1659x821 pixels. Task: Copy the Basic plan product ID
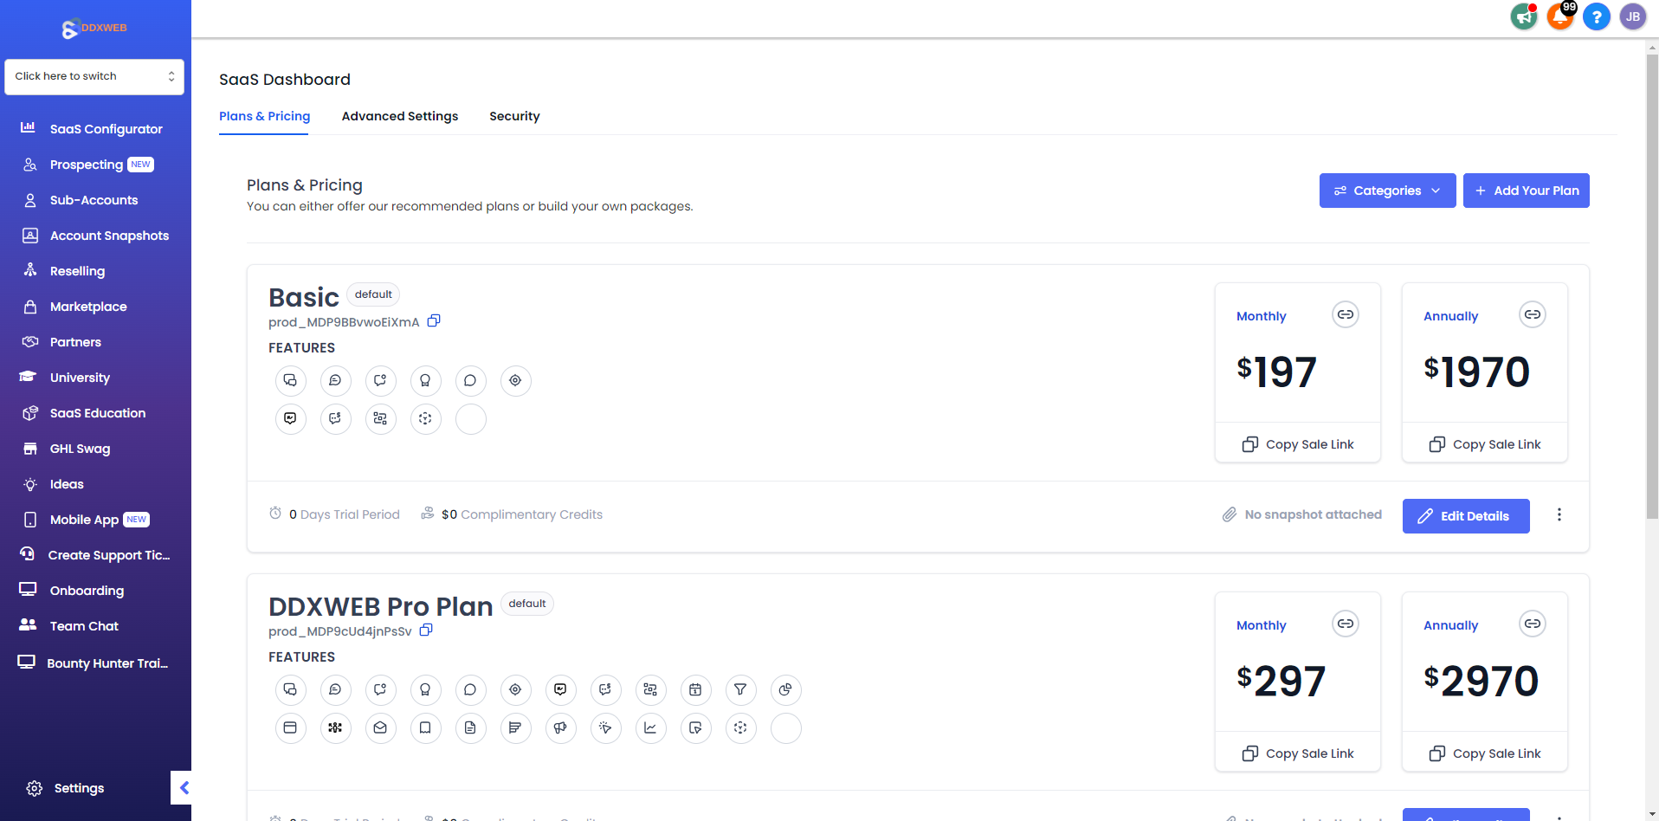coord(434,321)
